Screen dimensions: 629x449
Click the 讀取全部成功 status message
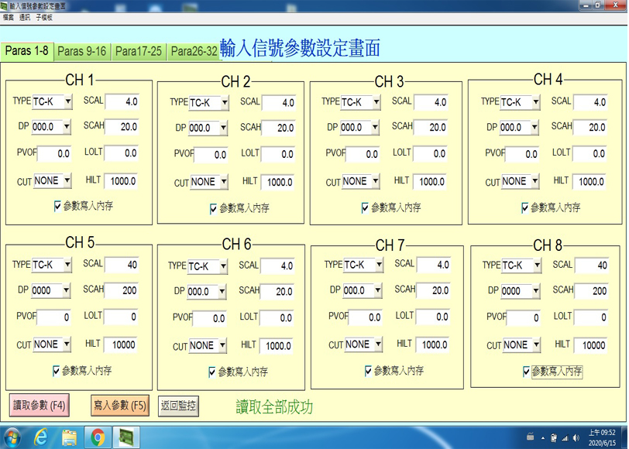click(x=274, y=407)
